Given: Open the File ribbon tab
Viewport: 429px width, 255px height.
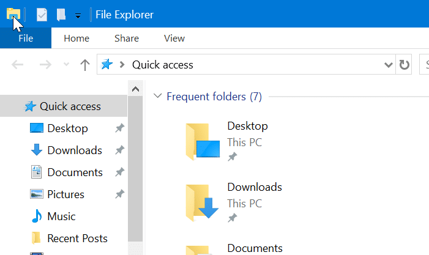Looking at the screenshot, I should pyautogui.click(x=26, y=39).
